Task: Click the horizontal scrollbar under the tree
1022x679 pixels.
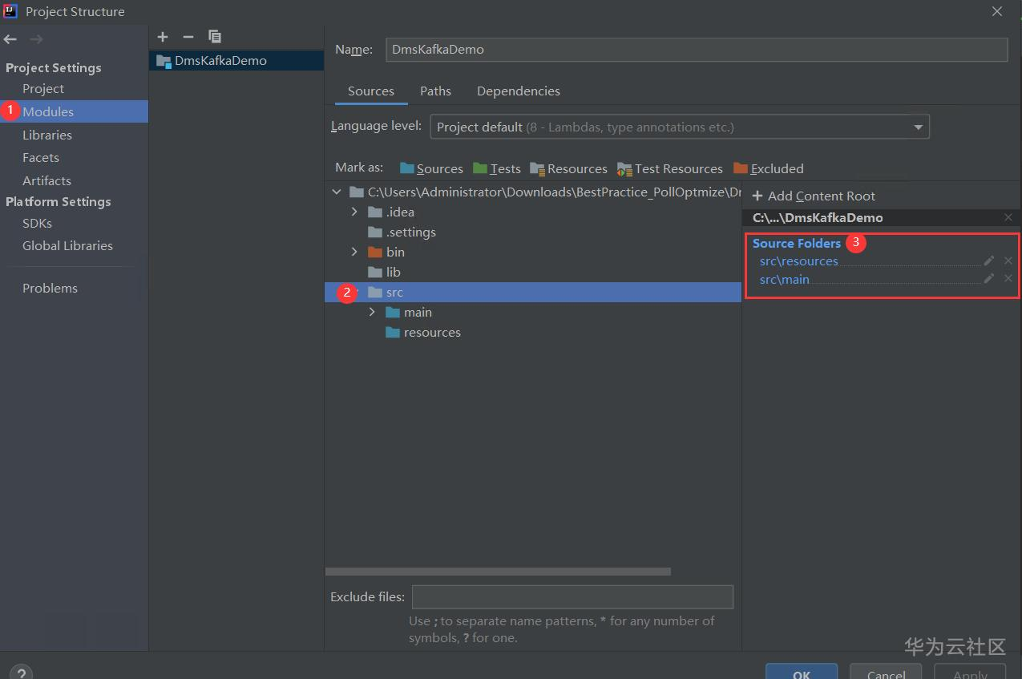Action: click(x=498, y=572)
